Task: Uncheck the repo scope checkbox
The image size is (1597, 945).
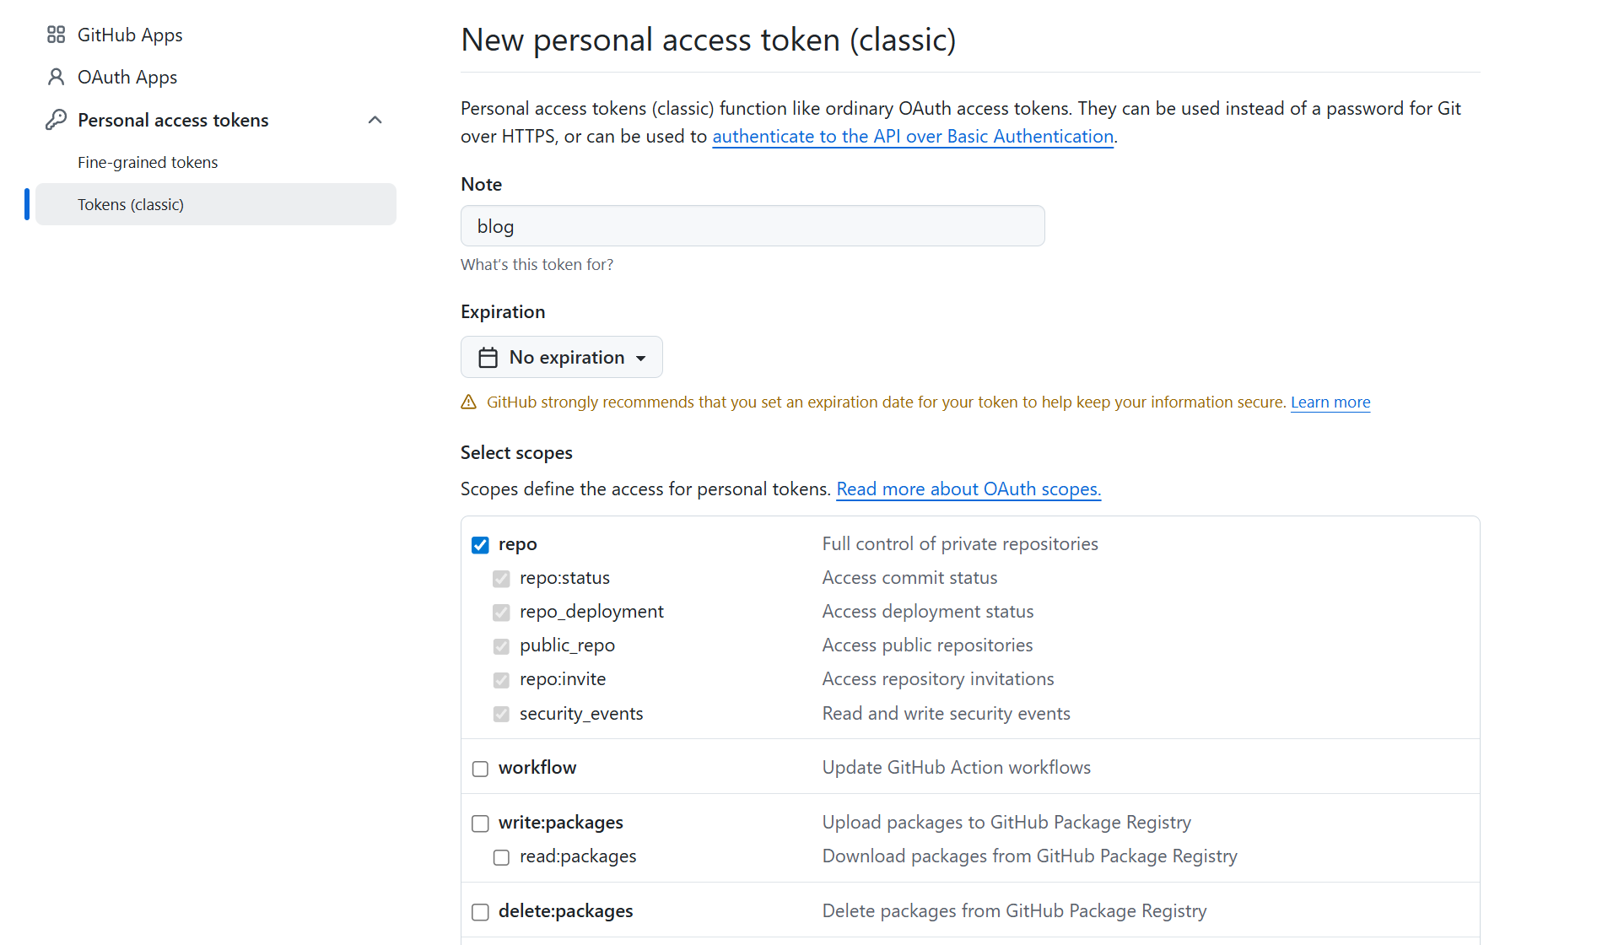Action: pyautogui.click(x=480, y=545)
